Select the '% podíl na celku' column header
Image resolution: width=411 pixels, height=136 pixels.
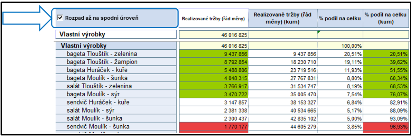[340, 18]
